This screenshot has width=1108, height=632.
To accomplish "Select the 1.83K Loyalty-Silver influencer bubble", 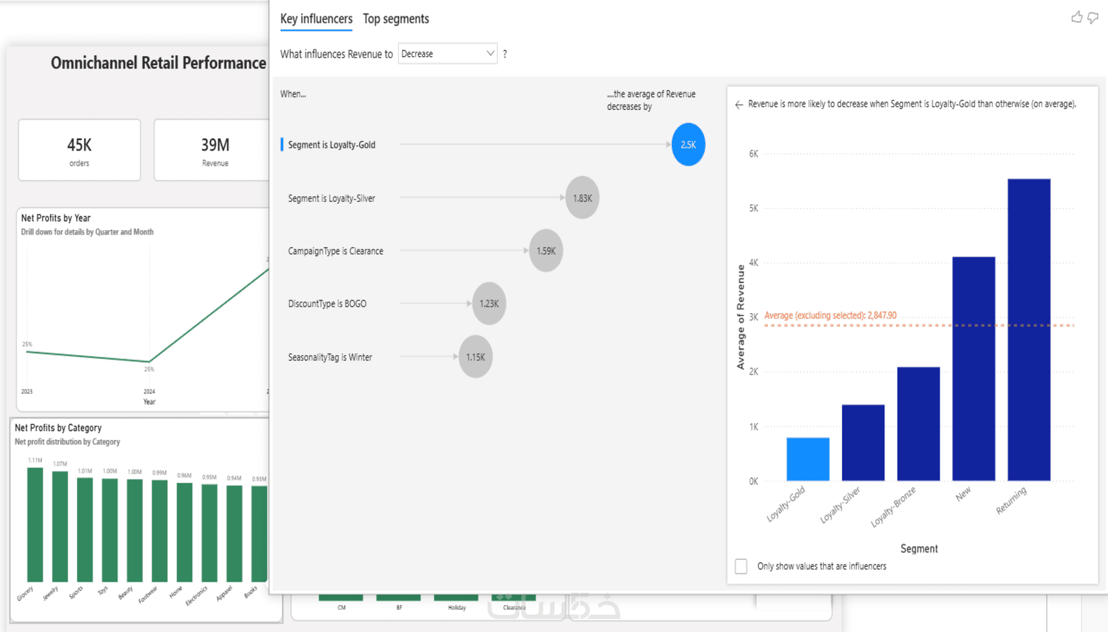I will pos(582,197).
